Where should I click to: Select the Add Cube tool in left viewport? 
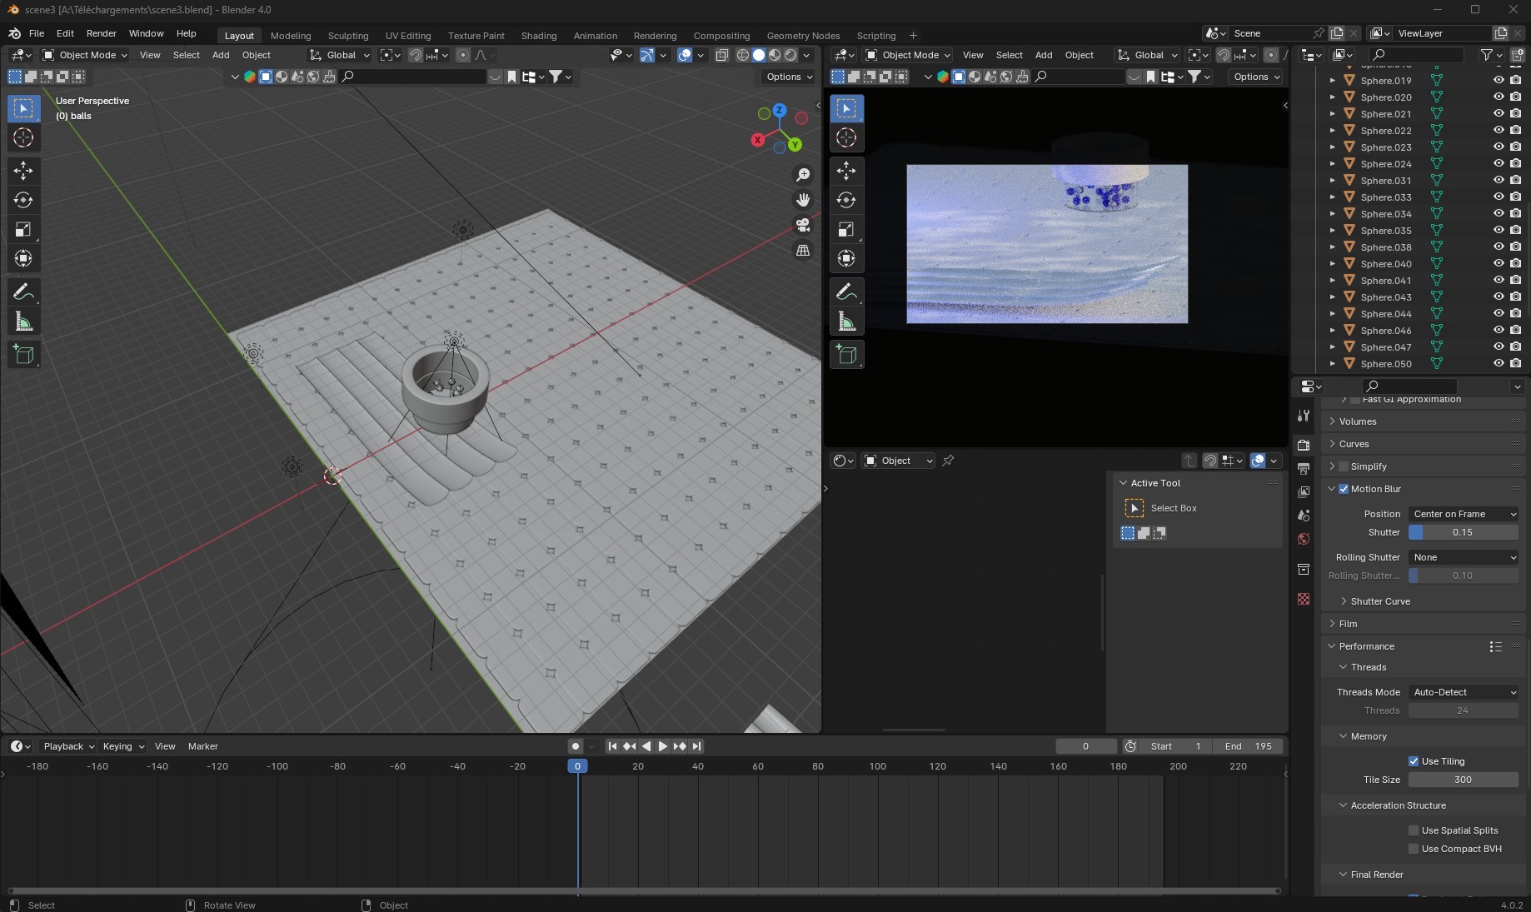coord(23,355)
